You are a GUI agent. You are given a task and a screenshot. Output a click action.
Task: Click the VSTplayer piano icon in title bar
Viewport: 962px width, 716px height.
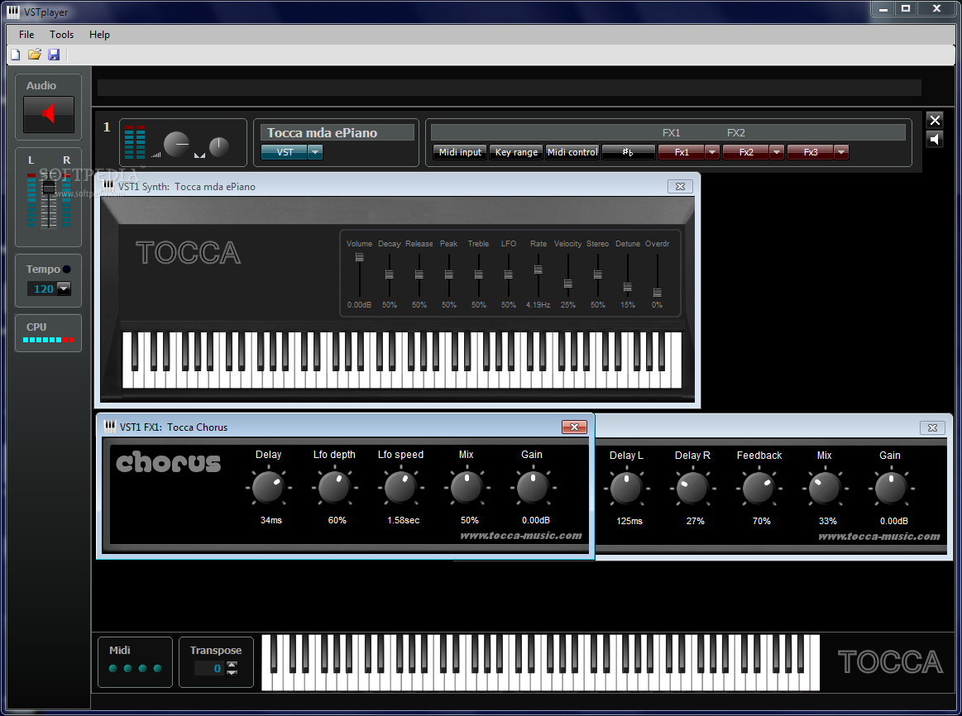pos(13,11)
